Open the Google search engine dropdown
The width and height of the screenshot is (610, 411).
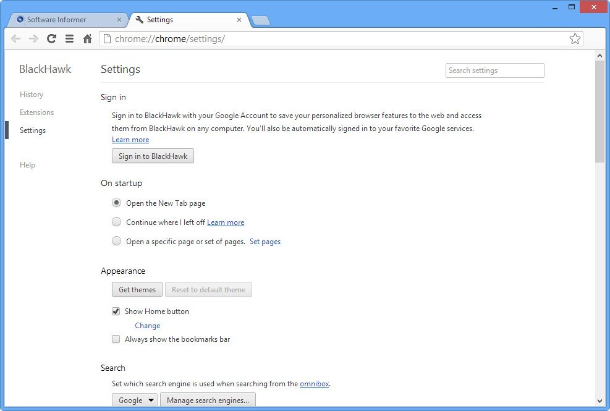coord(135,400)
